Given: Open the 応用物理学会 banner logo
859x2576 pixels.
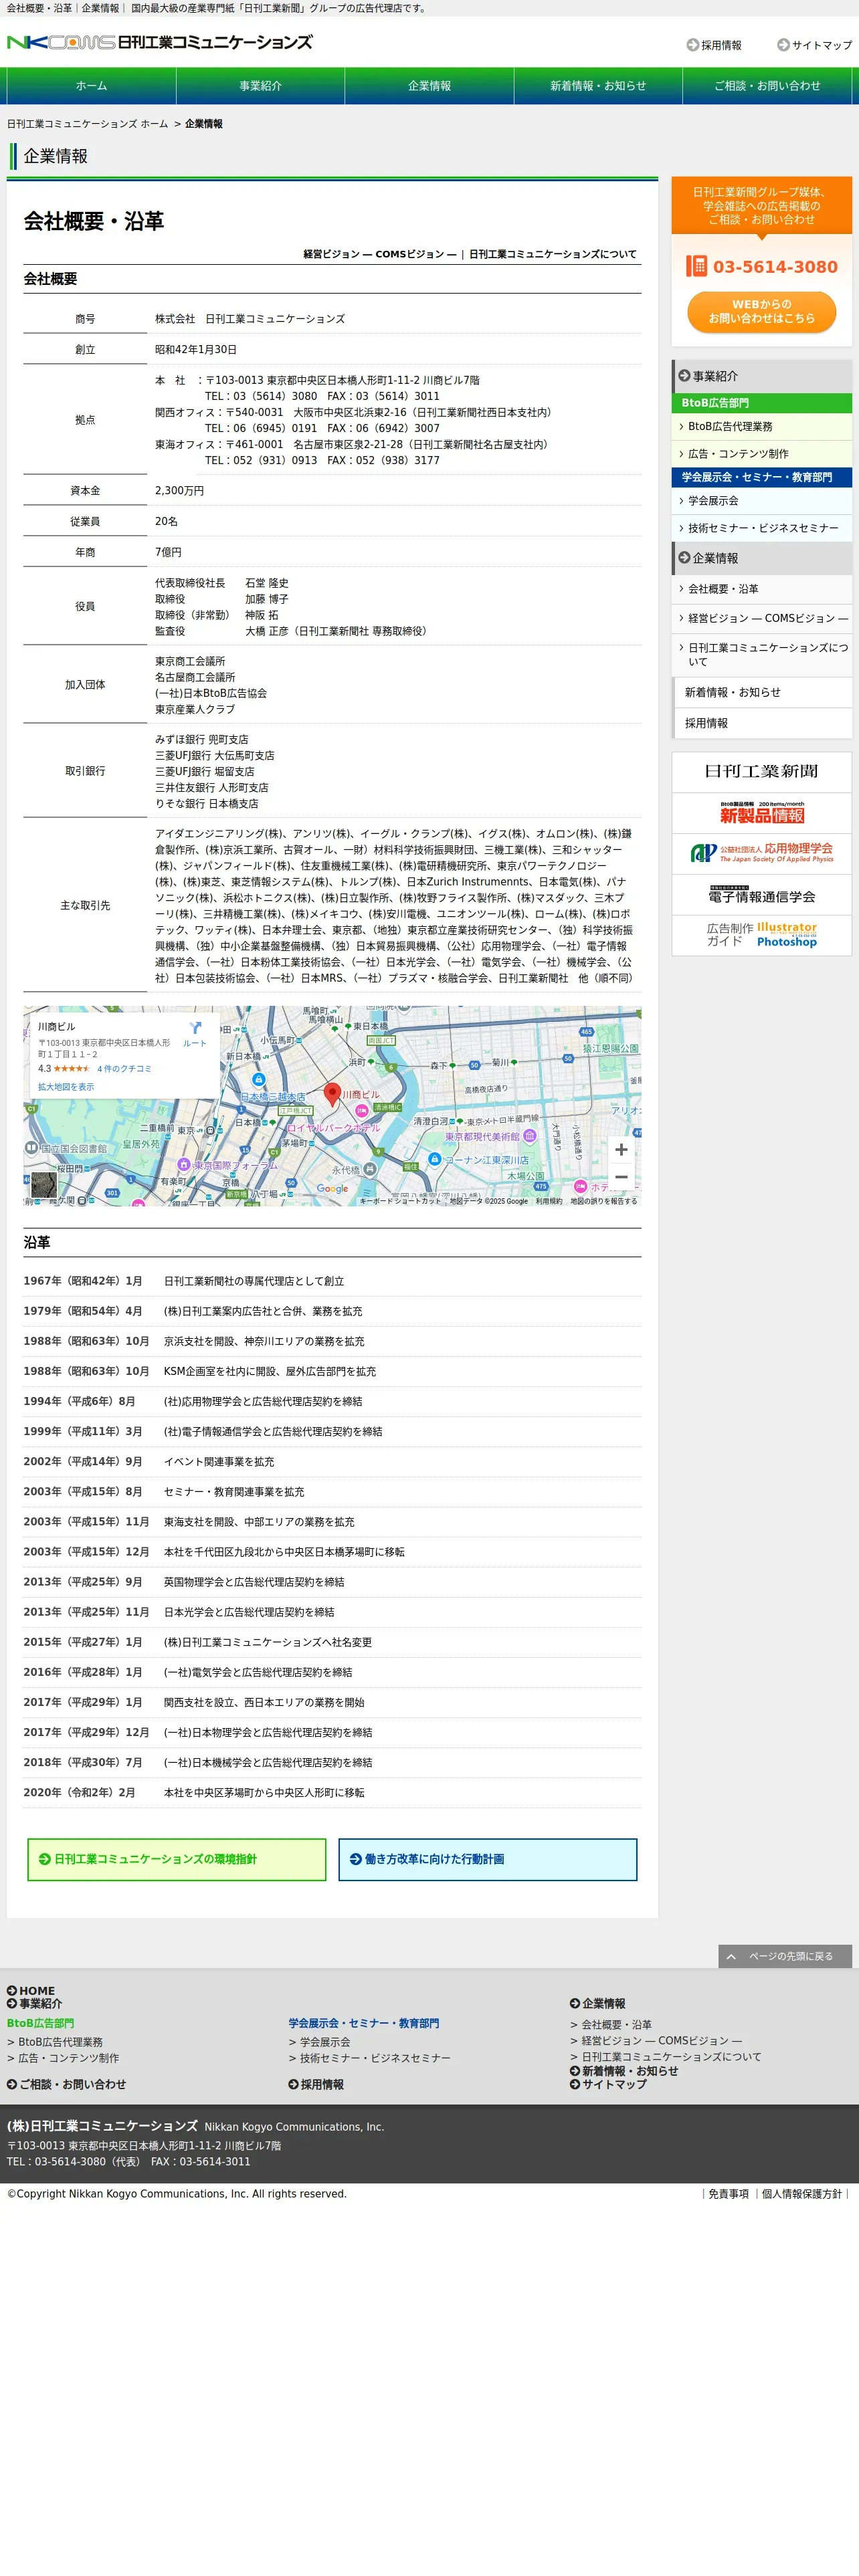Looking at the screenshot, I should click(762, 854).
